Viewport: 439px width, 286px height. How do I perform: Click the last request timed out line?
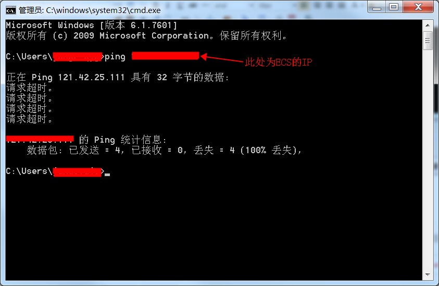29,119
